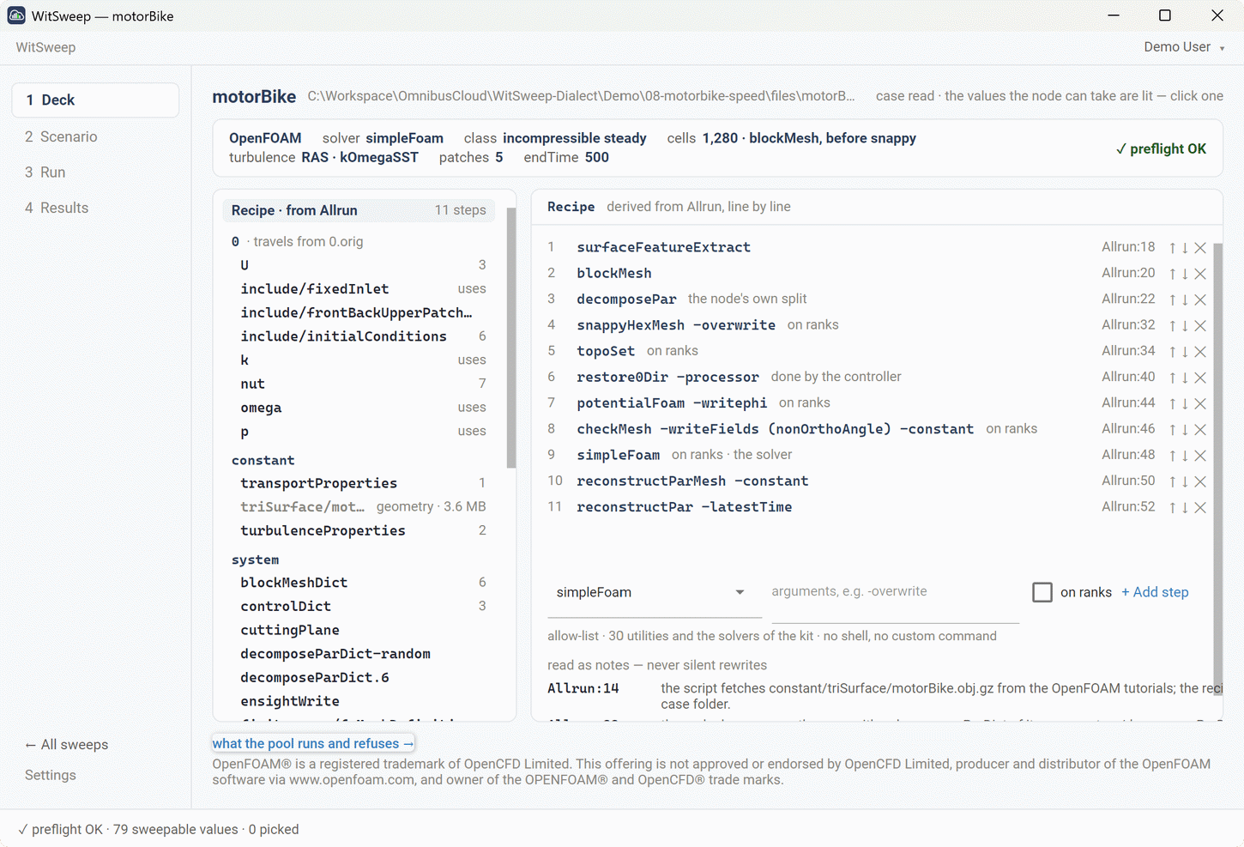Remove the potentialFoam -writephi step
This screenshot has height=847, width=1244.
click(x=1200, y=403)
